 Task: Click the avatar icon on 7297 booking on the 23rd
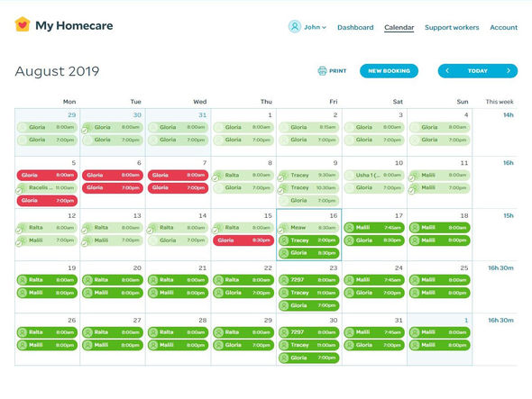(x=284, y=280)
